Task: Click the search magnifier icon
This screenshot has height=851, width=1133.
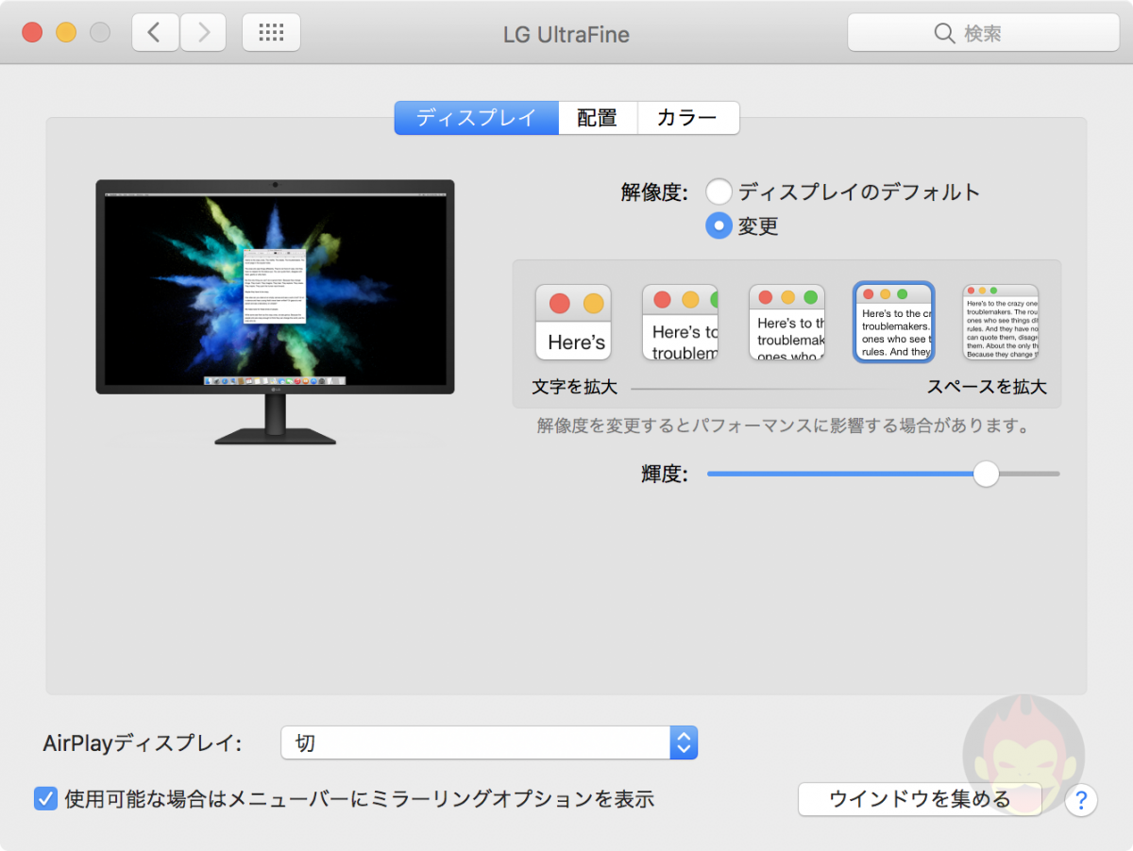Action: [x=944, y=33]
